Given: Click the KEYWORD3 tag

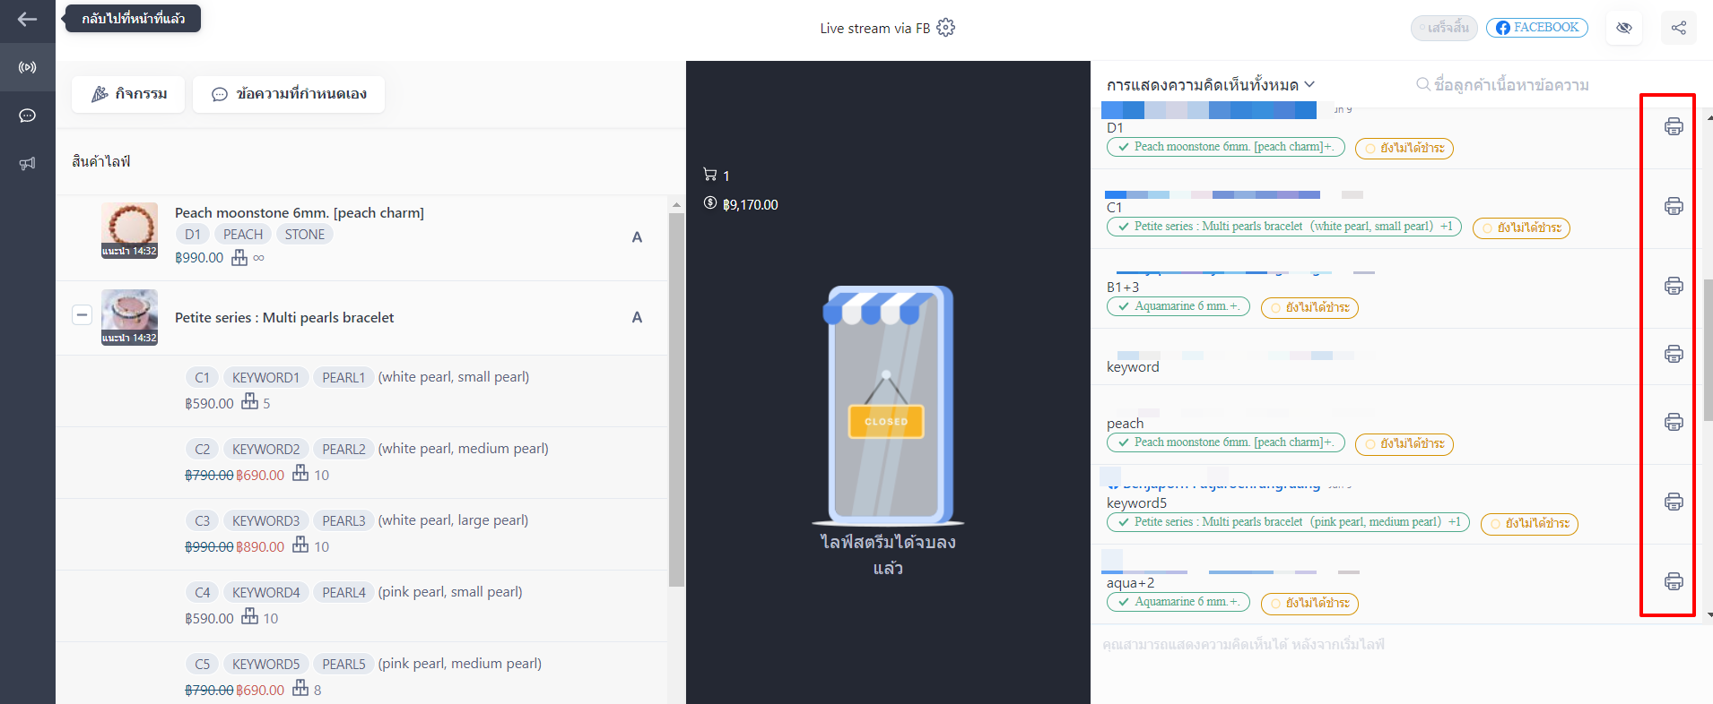Looking at the screenshot, I should [265, 521].
